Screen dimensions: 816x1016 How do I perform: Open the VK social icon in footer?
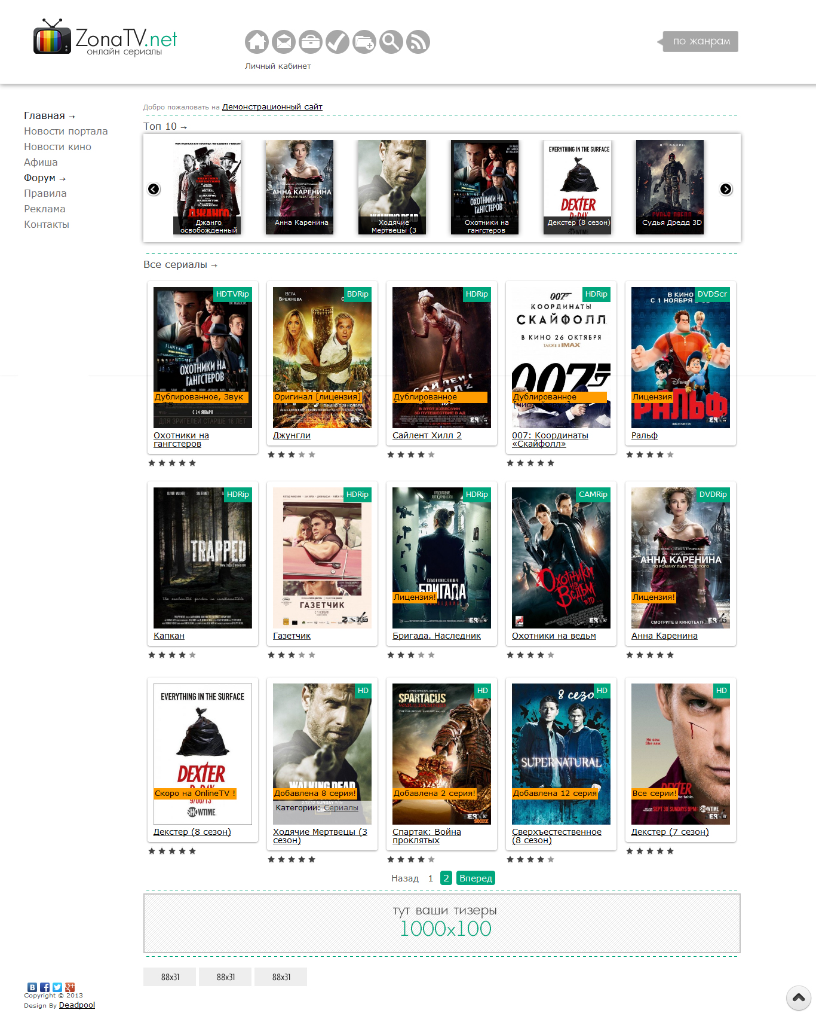click(32, 987)
